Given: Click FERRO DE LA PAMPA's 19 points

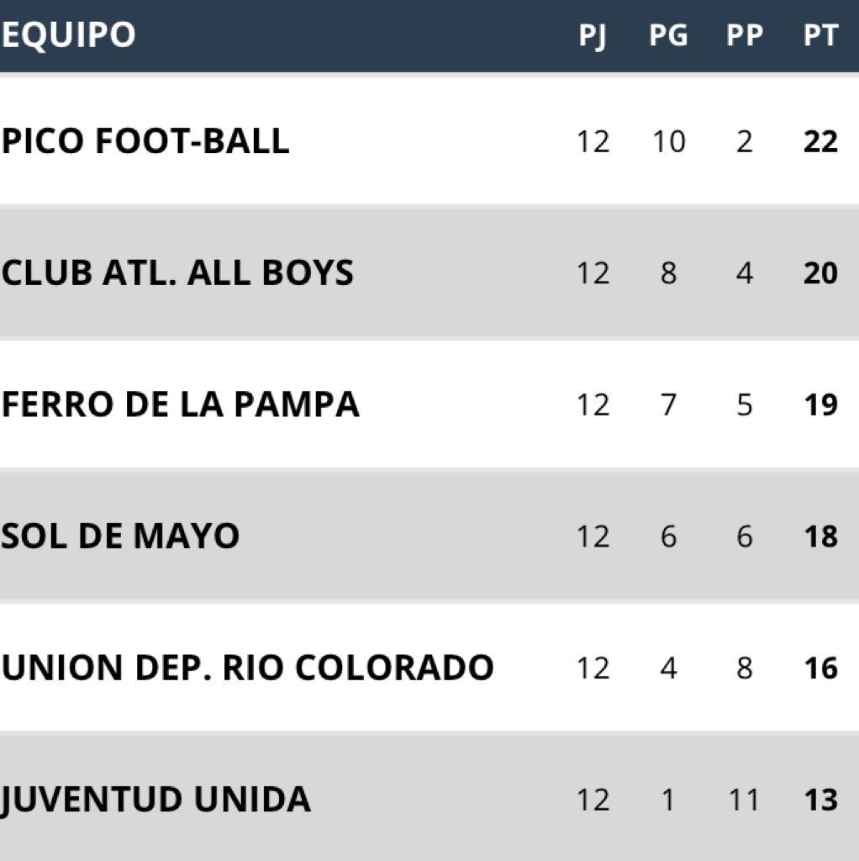Looking at the screenshot, I should coord(820,404).
